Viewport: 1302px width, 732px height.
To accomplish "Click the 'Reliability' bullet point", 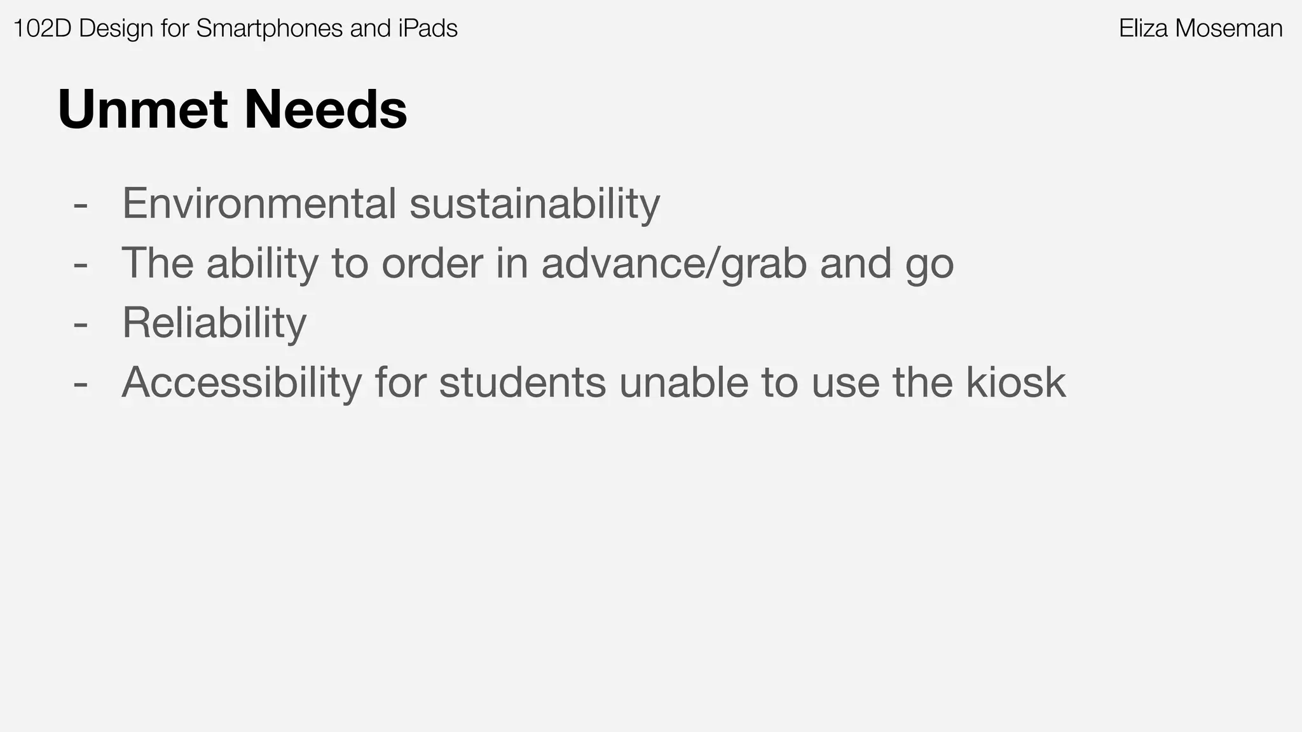I will (x=214, y=323).
